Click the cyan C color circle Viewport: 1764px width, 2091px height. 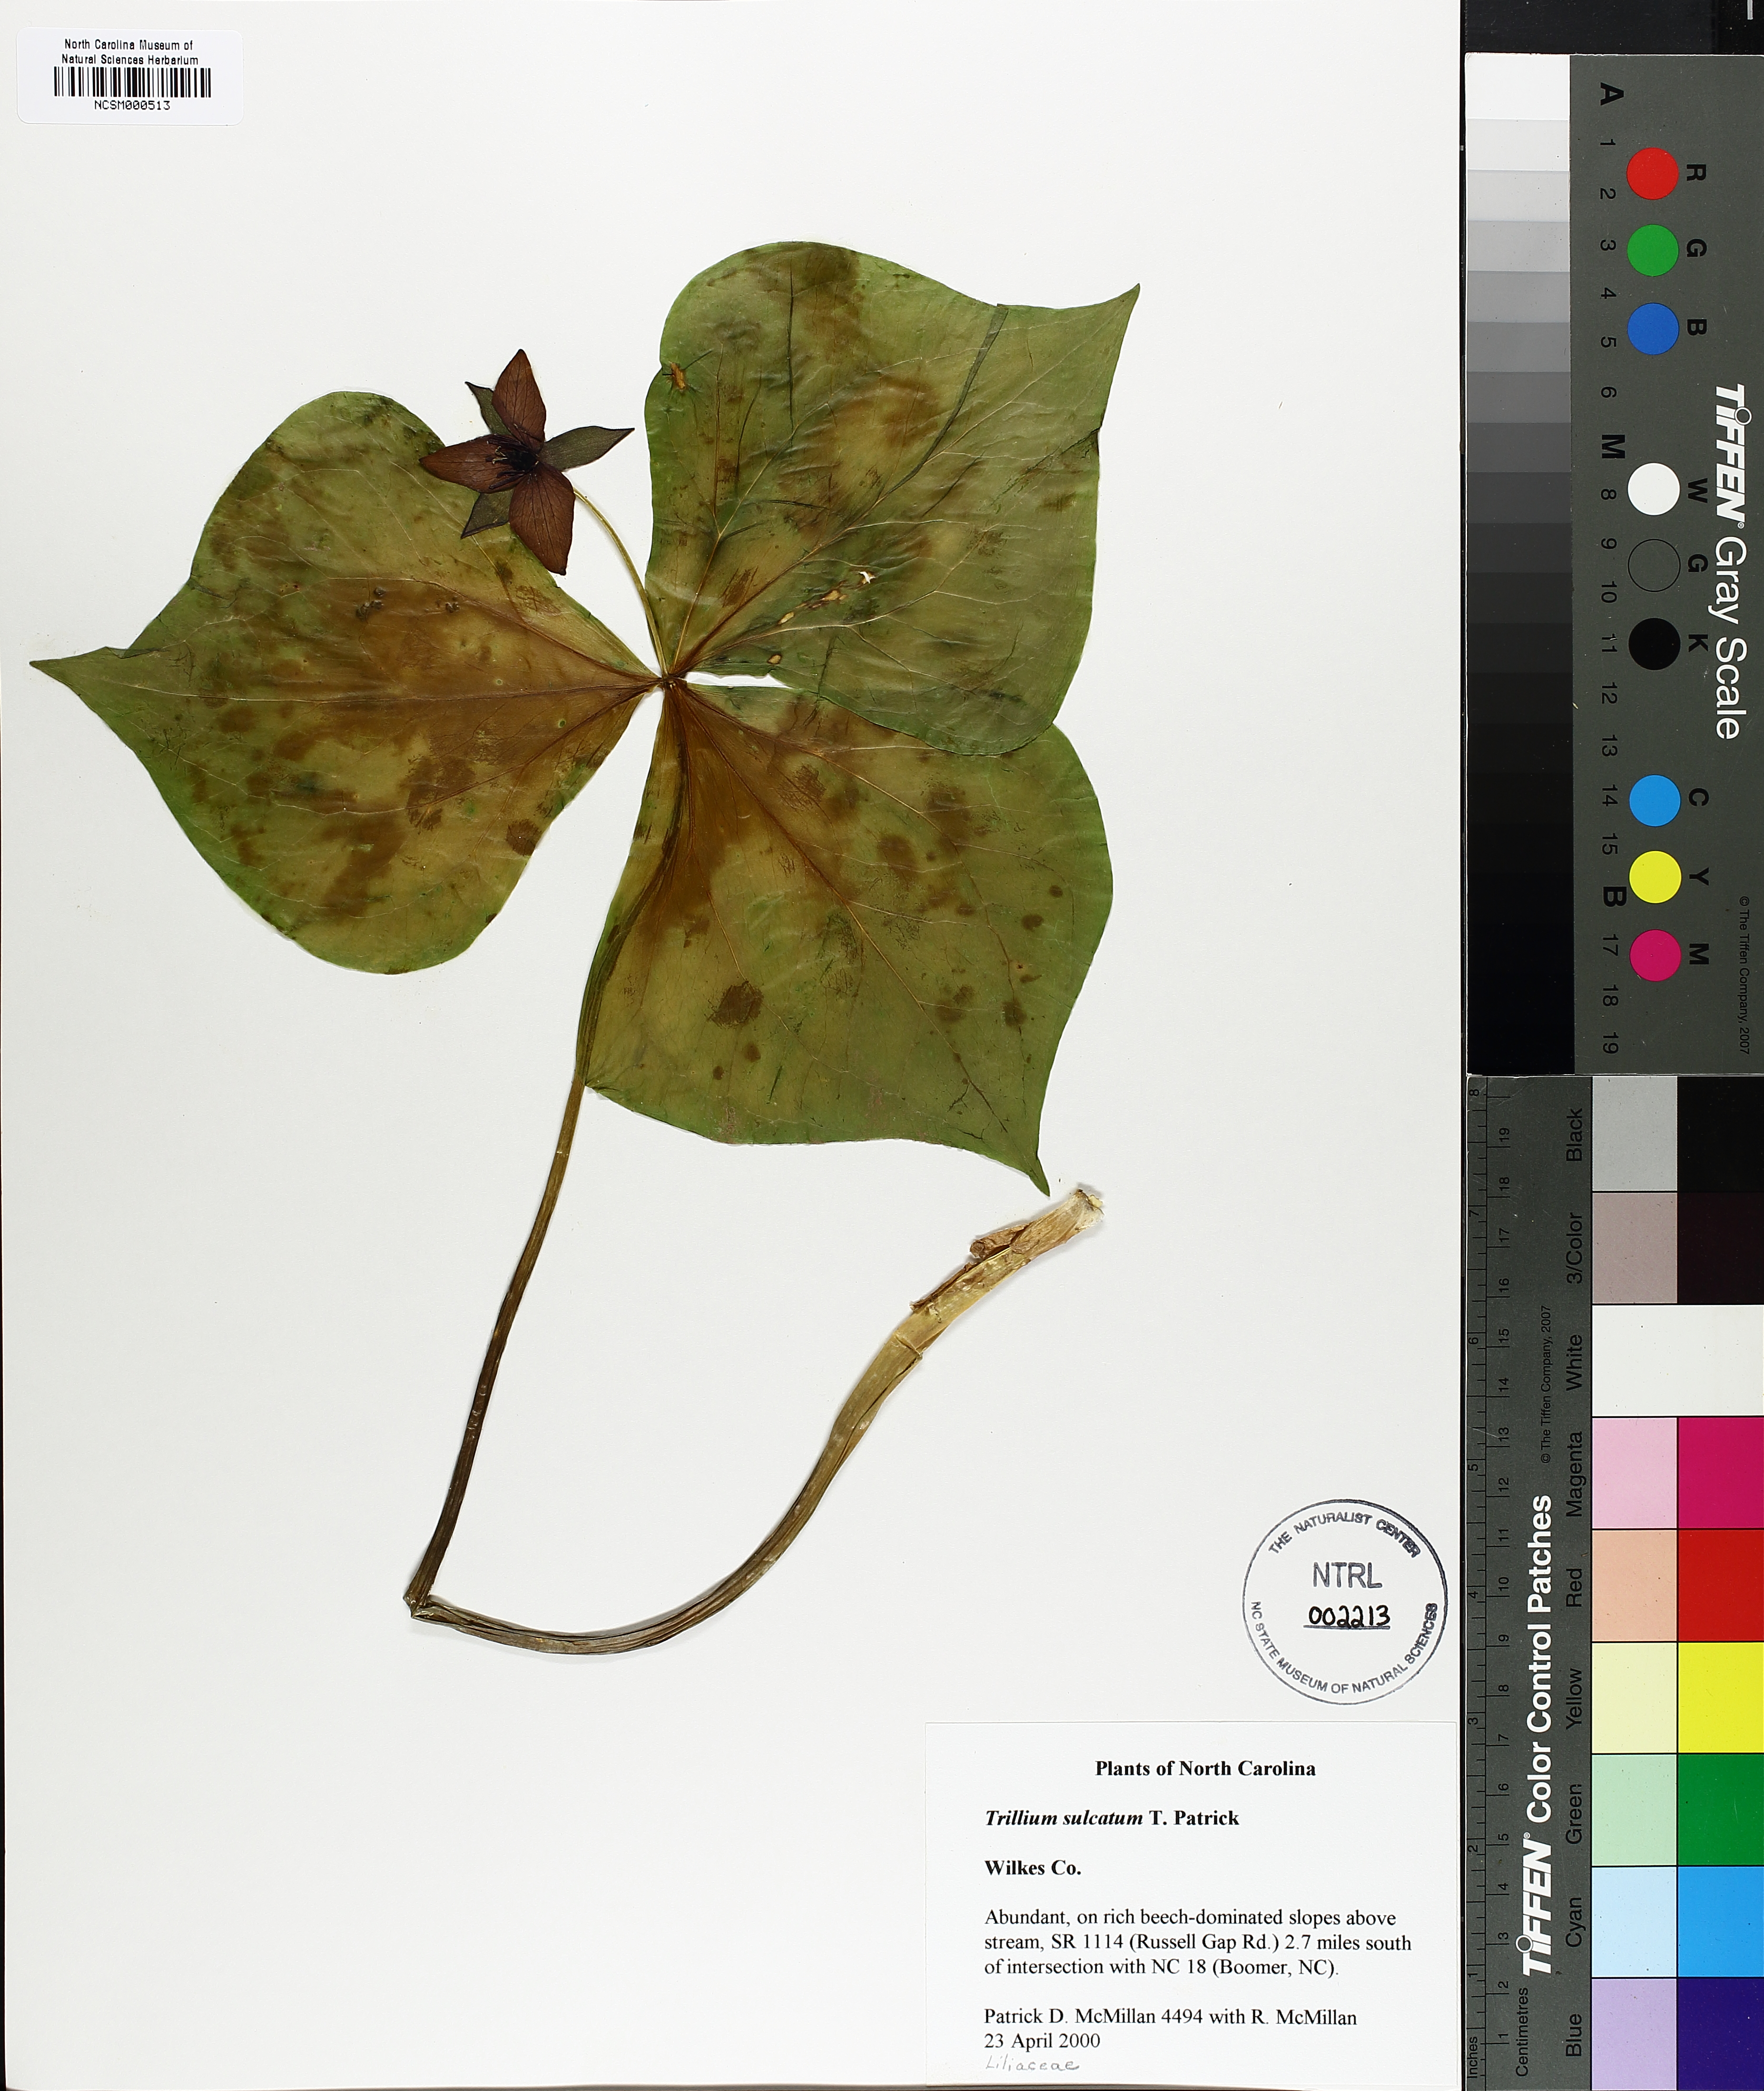[x=1654, y=800]
